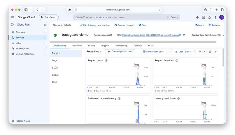Open help for the Latency breakdown chart
235x135 pixels.
point(178,98)
